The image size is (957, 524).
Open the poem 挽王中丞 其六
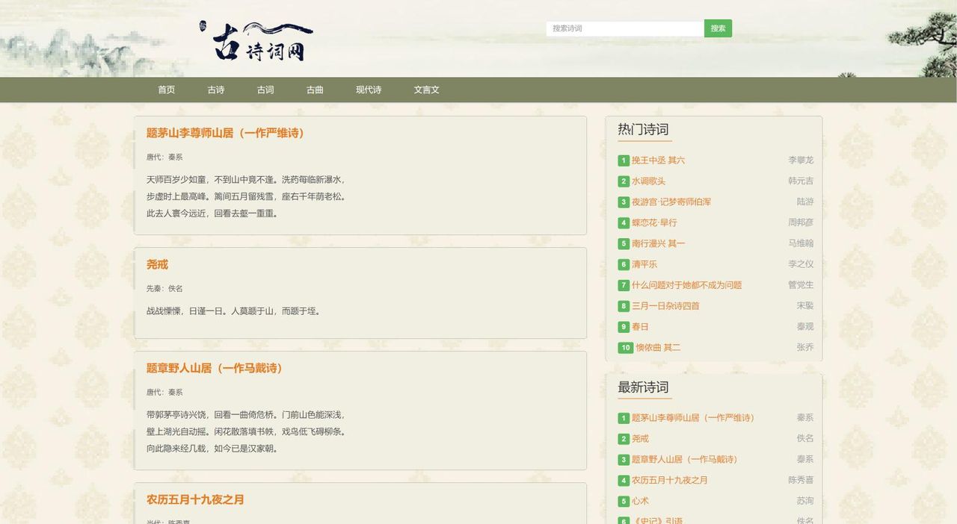[659, 159]
